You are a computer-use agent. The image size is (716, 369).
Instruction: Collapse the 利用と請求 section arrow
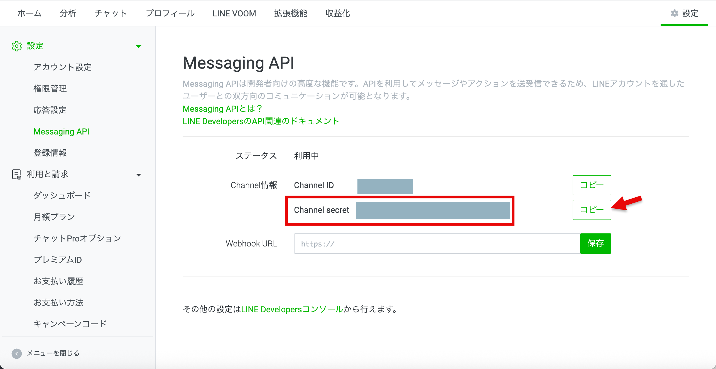(138, 175)
